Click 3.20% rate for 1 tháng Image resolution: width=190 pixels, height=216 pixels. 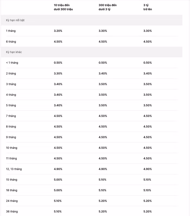[58, 31]
